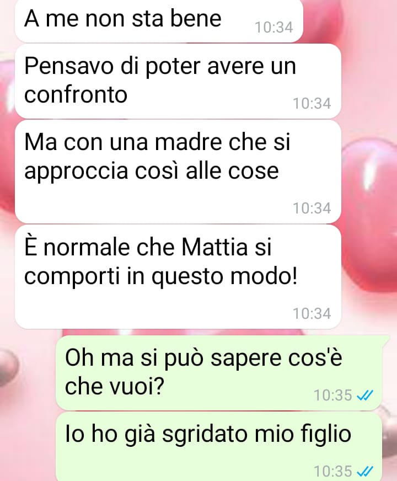Tap the "Ma con una madre che si approccia" message
This screenshot has width=397, height=481.
click(178, 172)
